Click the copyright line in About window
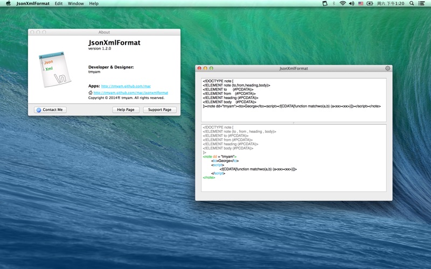This screenshot has height=269, width=431. 126,98
